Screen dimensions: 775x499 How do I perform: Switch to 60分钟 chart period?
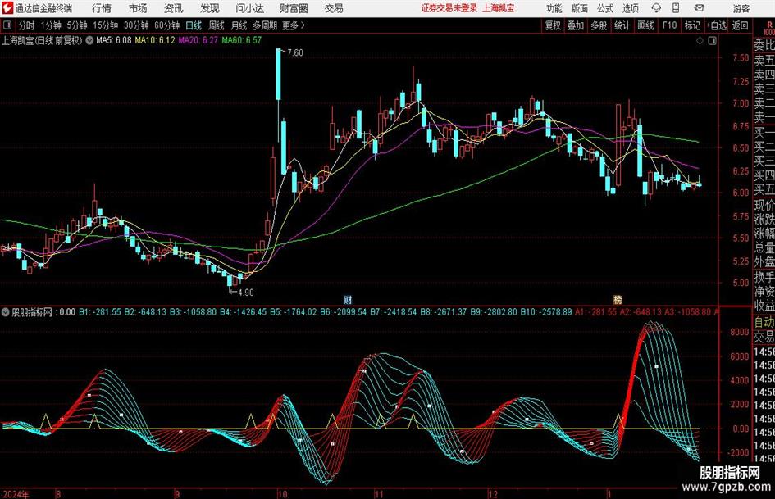pyautogui.click(x=167, y=25)
